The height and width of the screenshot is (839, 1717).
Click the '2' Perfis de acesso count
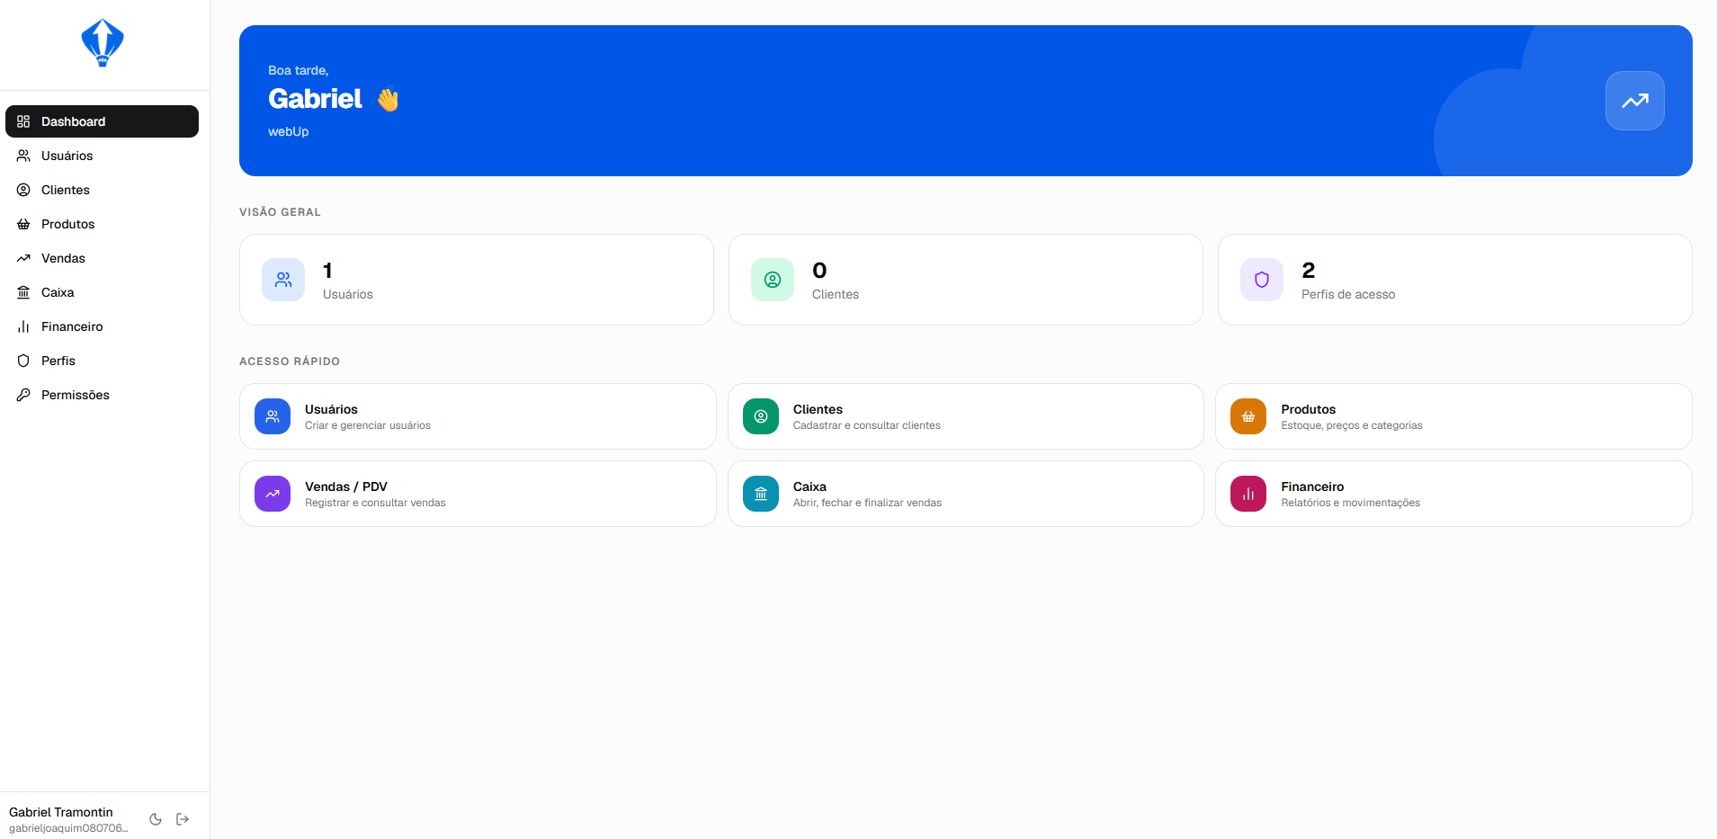1309,270
